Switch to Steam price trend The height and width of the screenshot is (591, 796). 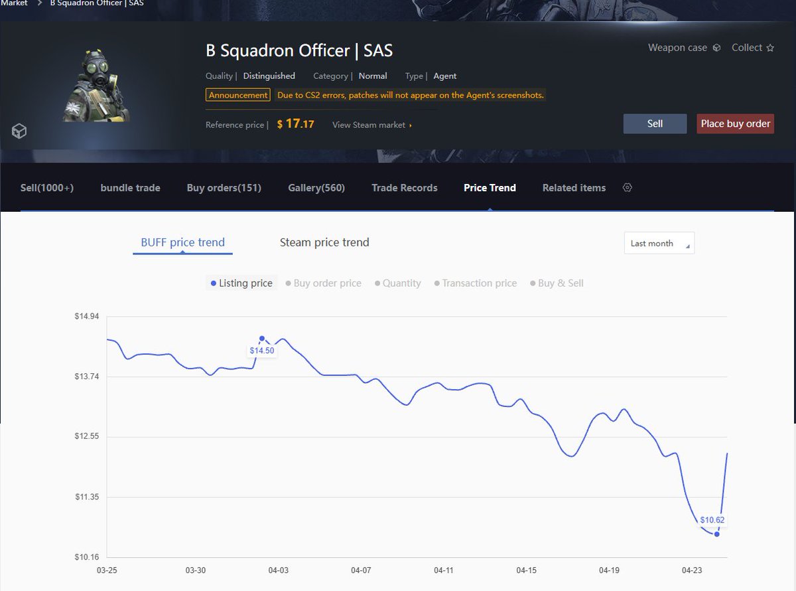(324, 242)
